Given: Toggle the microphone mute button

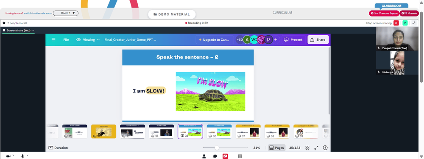Looking at the screenshot, I should 23,156.
